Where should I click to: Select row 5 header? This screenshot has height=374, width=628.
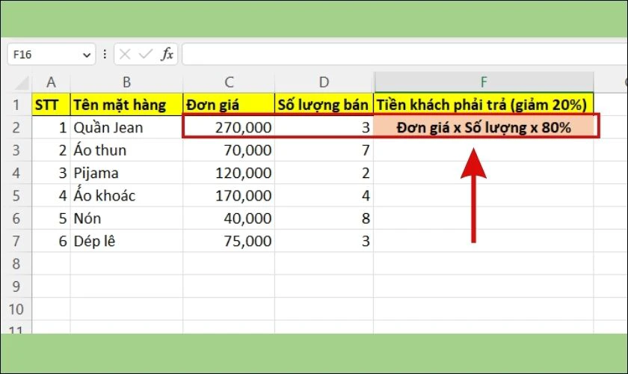point(16,196)
